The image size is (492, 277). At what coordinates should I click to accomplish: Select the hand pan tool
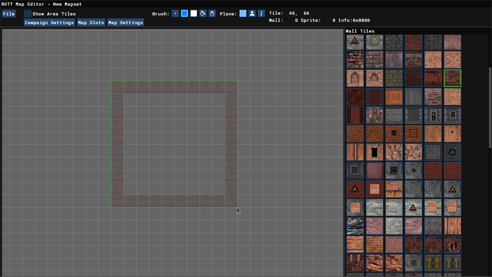tap(212, 14)
